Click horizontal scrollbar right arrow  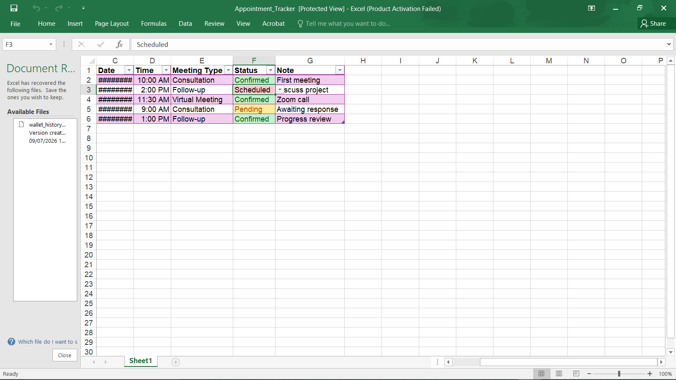[662, 362]
